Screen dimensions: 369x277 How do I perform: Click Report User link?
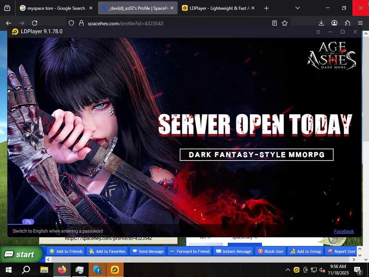[x=342, y=251]
